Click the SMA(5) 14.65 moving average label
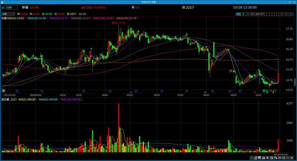Viewport: 297px width, 161px height. pos(16,18)
